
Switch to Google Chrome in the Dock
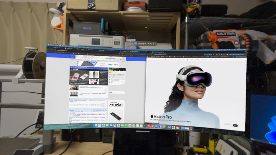pos(174,127)
